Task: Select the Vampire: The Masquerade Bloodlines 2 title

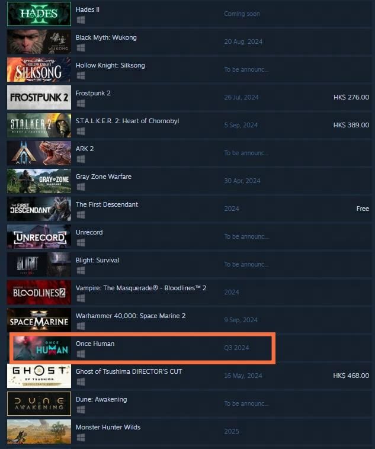Action: tap(141, 288)
